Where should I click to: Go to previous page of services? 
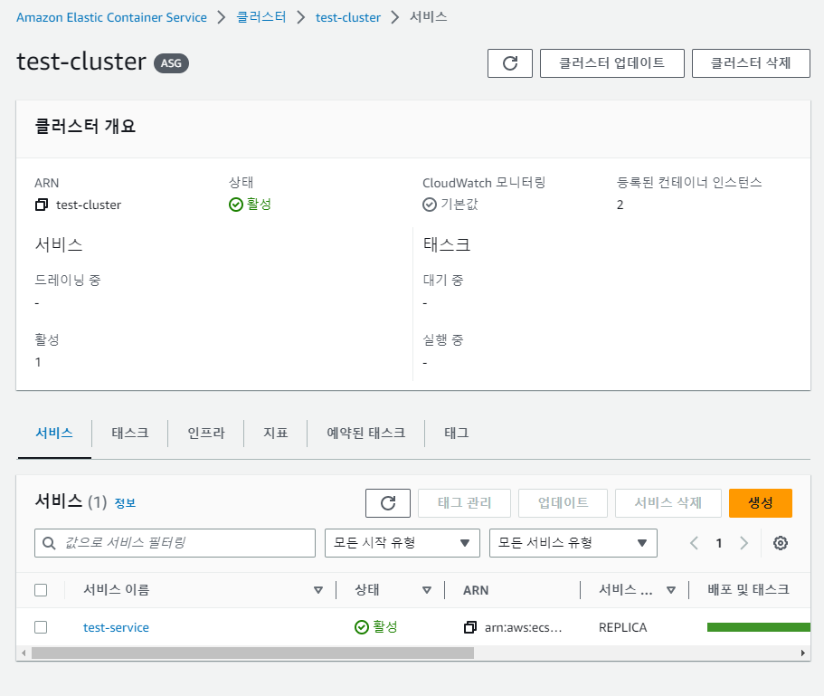click(694, 543)
